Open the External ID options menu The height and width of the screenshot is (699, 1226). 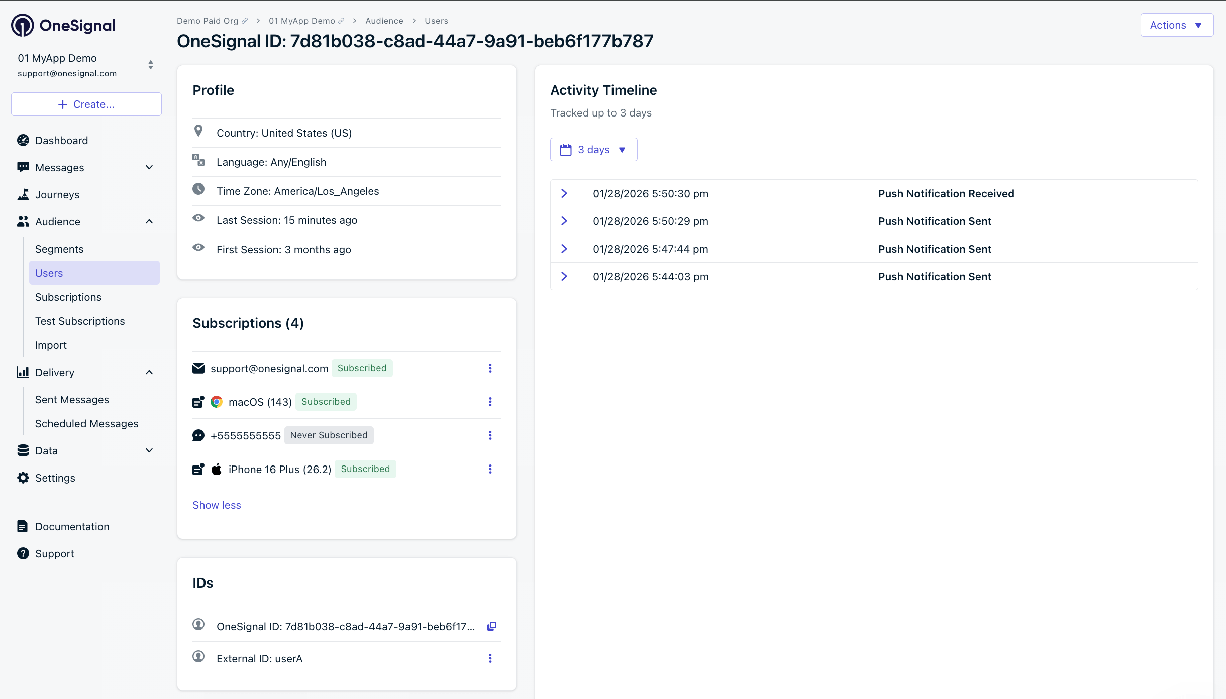click(490, 658)
